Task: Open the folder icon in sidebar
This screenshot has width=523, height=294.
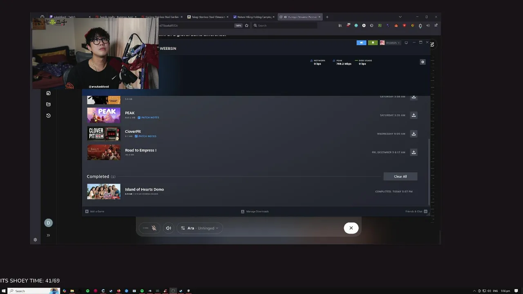Action: [x=48, y=104]
